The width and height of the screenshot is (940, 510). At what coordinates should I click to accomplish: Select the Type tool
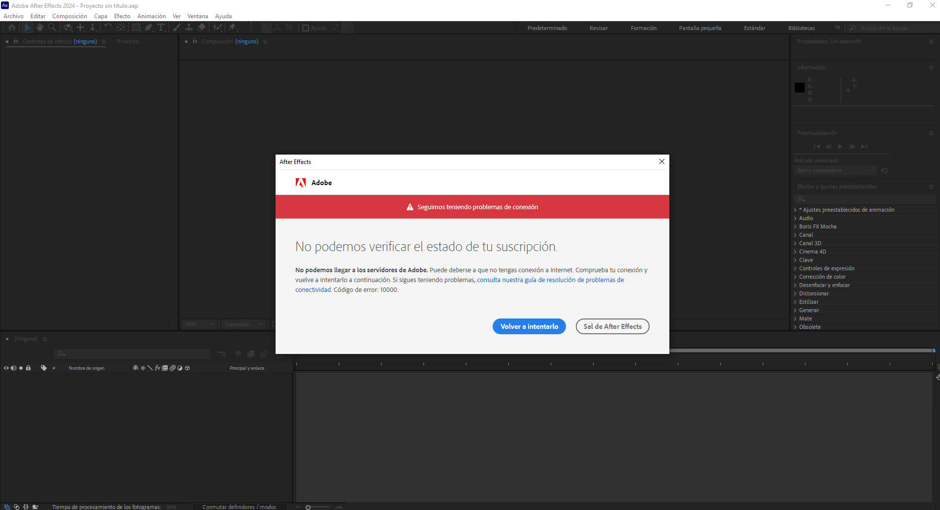[161, 28]
